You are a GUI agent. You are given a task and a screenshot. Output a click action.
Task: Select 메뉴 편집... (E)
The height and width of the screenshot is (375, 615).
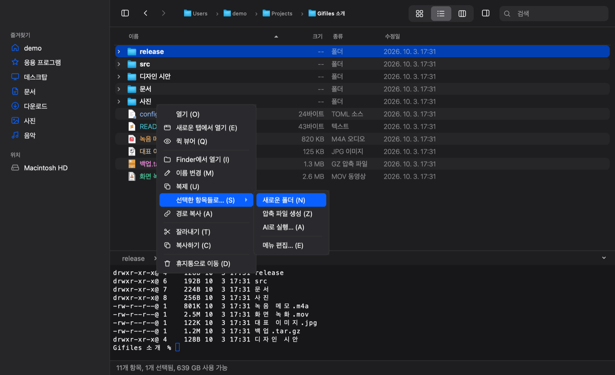291,246
